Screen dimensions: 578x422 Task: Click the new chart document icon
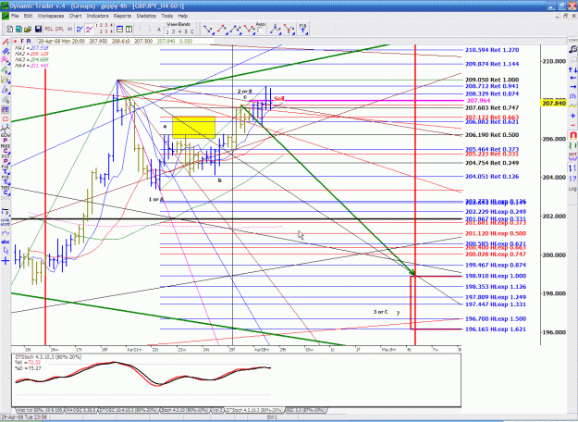click(x=10, y=29)
